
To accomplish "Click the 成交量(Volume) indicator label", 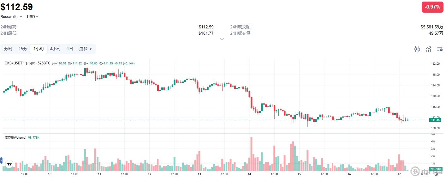I will coord(15,137).
